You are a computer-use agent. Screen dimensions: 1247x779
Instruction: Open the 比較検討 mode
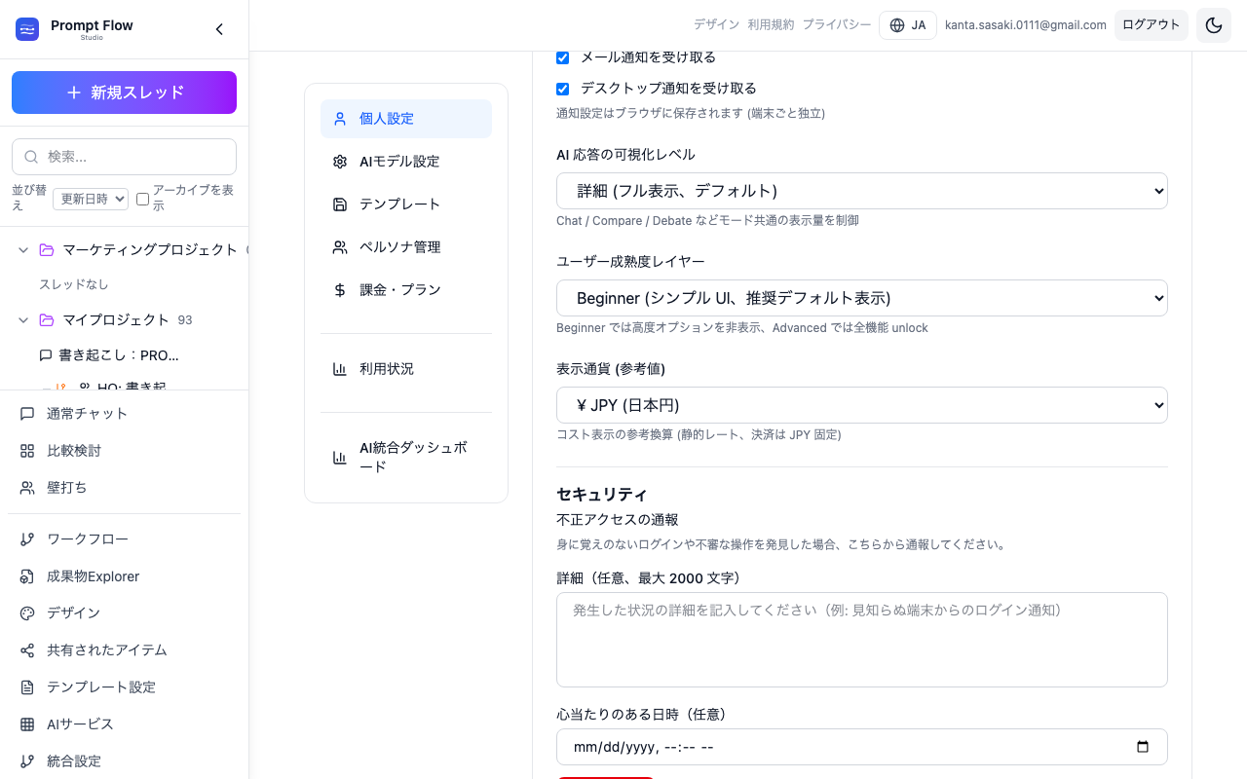[x=124, y=451]
